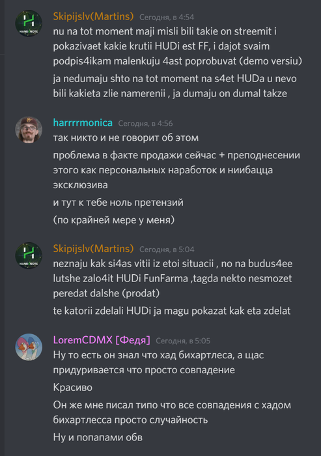Screen dimensions: 321x456
Task: Click the message starting 'ja nedumaju shto na tot'
Action: click(174, 86)
